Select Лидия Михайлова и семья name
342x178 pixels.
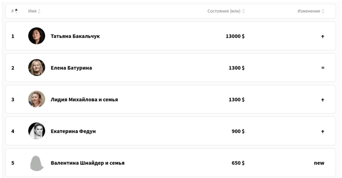click(84, 100)
